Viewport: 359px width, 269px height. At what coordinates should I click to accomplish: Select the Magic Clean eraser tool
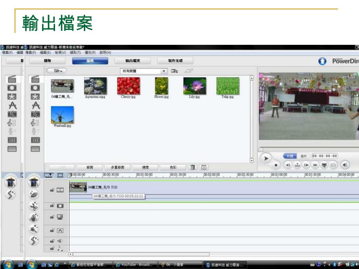click(34, 194)
